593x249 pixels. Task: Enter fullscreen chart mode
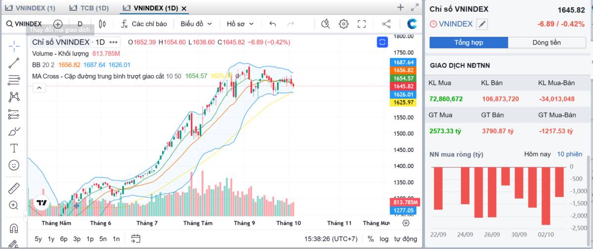pyautogui.click(x=362, y=24)
